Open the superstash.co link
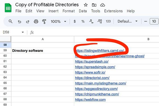The height and width of the screenshot is (106, 159). click(x=92, y=62)
